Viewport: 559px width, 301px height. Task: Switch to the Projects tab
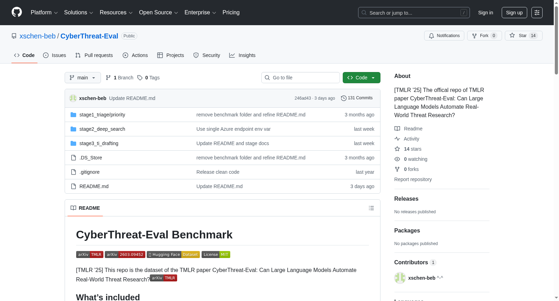click(x=170, y=55)
